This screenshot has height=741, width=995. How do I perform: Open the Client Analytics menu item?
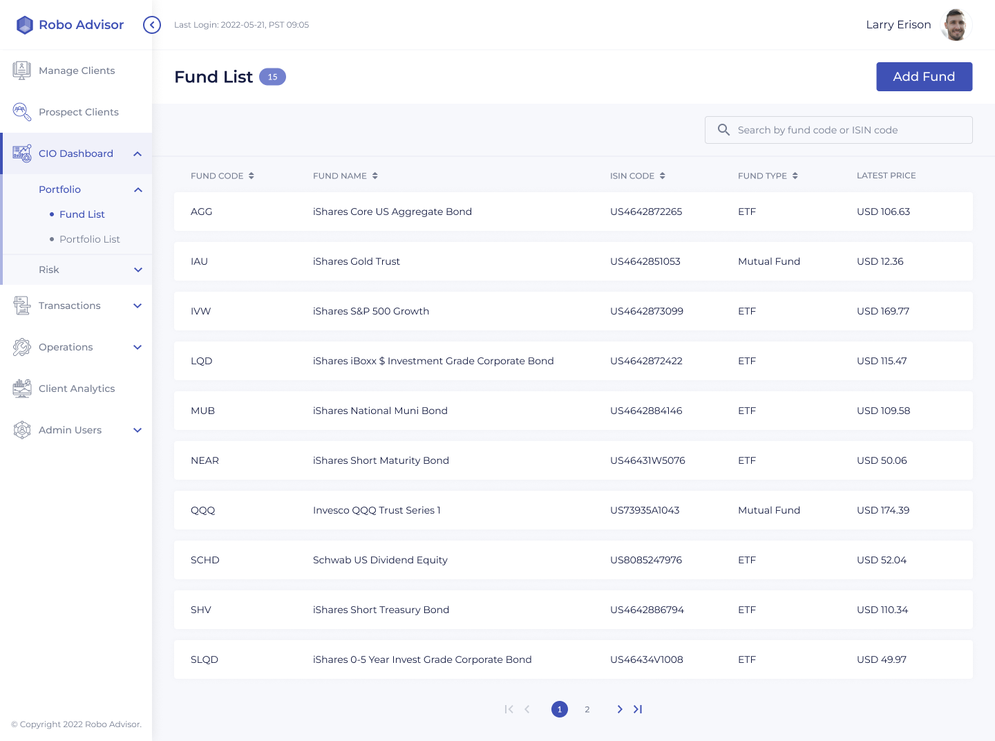pos(76,388)
